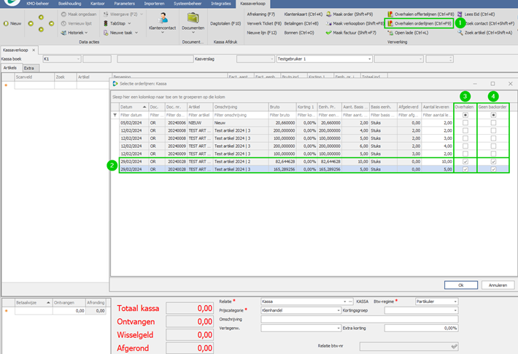
Task: Click the down navigation arrow icon
Action: tap(41, 30)
